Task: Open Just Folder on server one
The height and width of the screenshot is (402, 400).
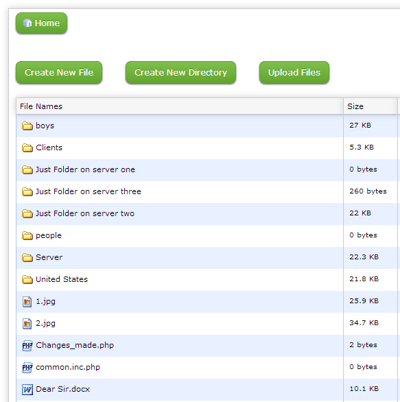Action: point(85,169)
